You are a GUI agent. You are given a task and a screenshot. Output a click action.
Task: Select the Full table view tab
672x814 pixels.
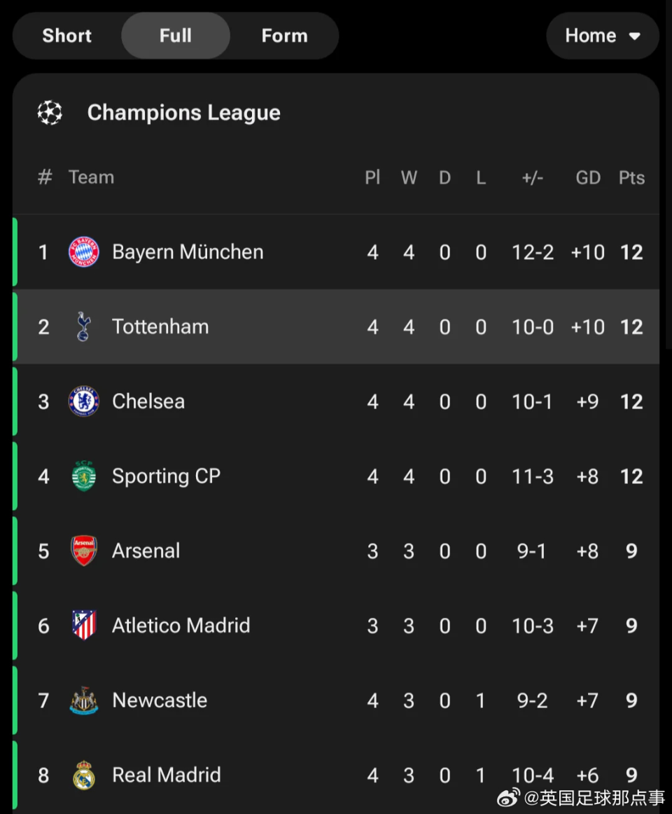(x=176, y=36)
